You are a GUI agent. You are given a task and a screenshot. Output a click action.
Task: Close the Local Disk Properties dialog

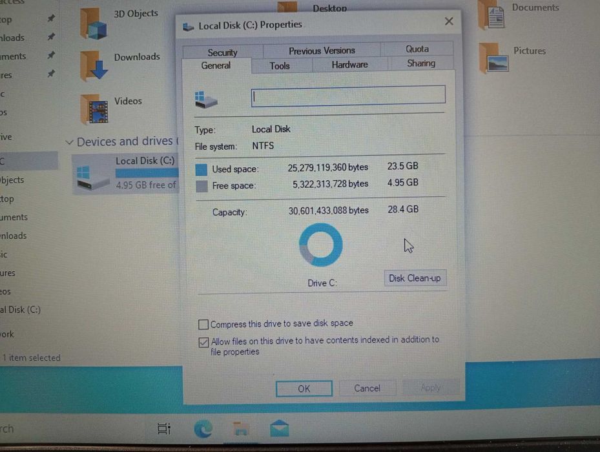tap(449, 21)
